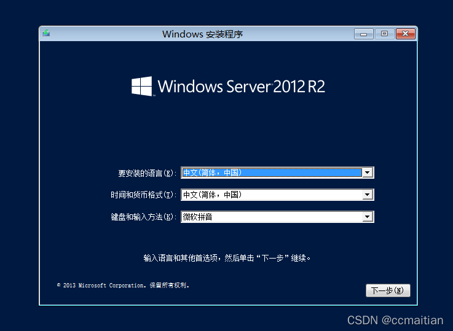
Task: Click the Windows logo beside the Server text
Action: tap(142, 86)
